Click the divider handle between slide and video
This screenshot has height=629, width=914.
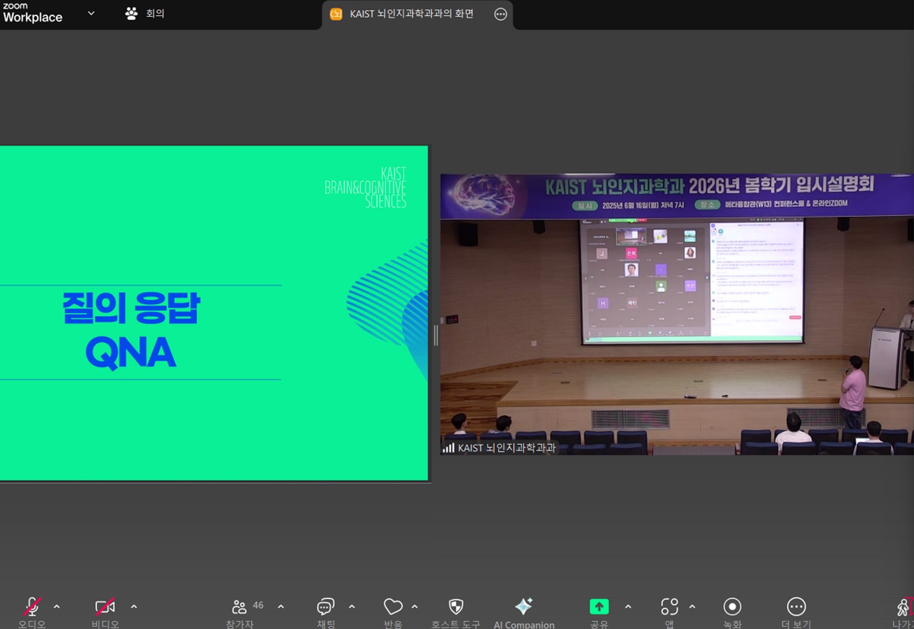click(x=435, y=335)
